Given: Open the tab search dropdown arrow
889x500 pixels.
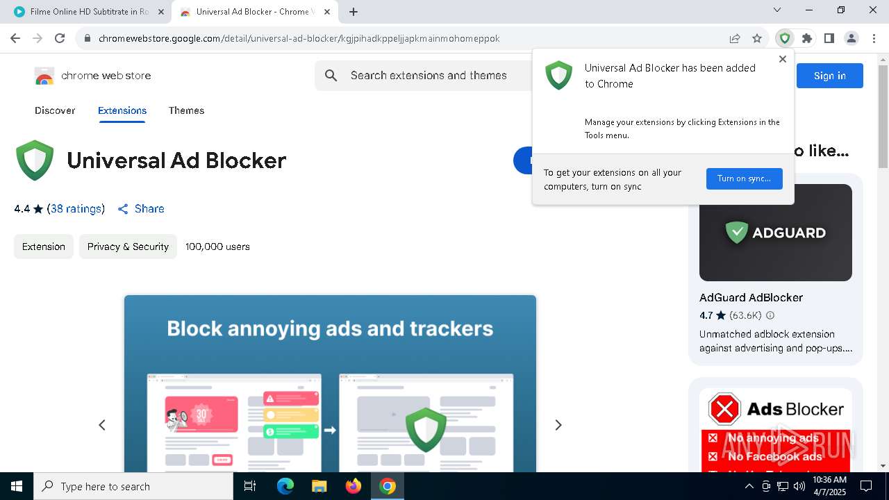Looking at the screenshot, I should pos(777,10).
